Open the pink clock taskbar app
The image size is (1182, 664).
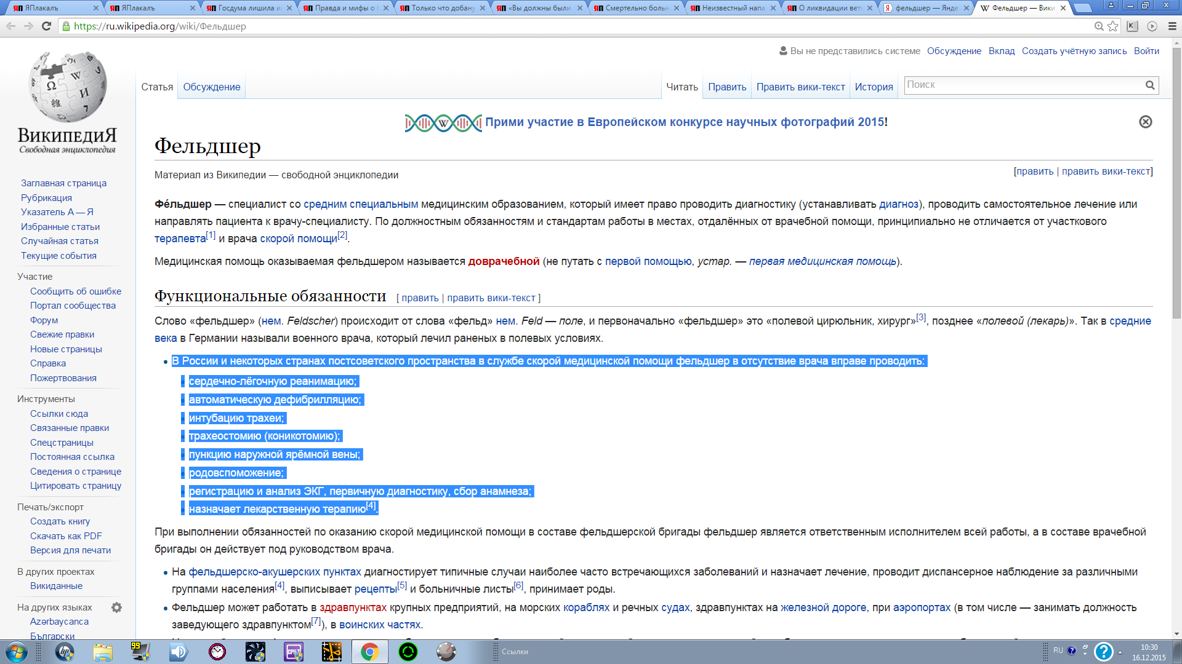click(x=217, y=652)
